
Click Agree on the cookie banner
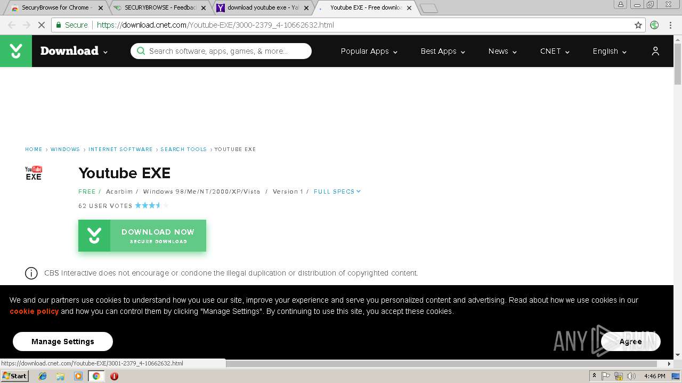[631, 342]
